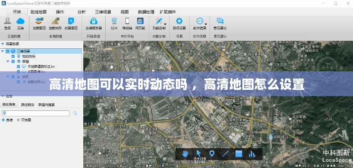Switch to the 开始 ribbon tab
353x168 pixels.
coord(17,12)
